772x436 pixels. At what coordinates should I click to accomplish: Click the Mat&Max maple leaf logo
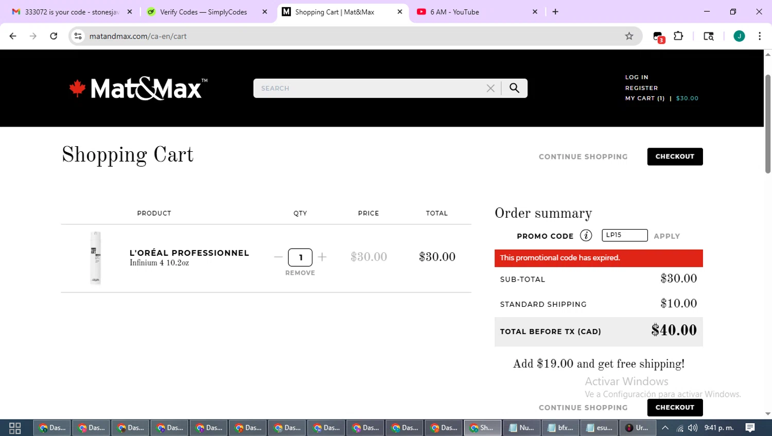(x=138, y=88)
